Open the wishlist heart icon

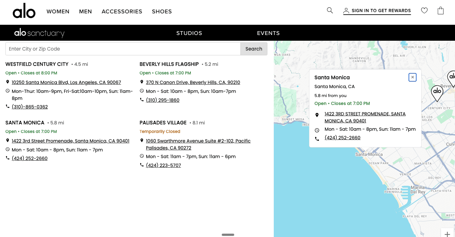click(424, 10)
